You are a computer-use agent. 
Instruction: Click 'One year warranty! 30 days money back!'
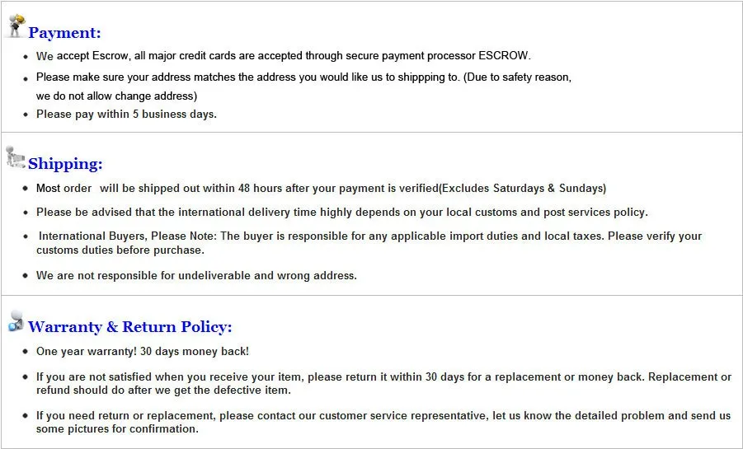tap(143, 352)
